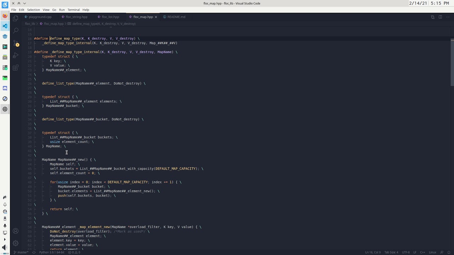This screenshot has height=255, width=454.
Task: Change the LF end of line sequence
Action: pos(415,253)
